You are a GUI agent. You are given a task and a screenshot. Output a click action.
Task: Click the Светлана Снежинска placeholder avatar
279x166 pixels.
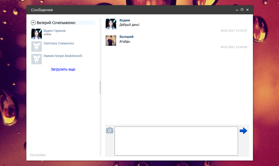37,46
